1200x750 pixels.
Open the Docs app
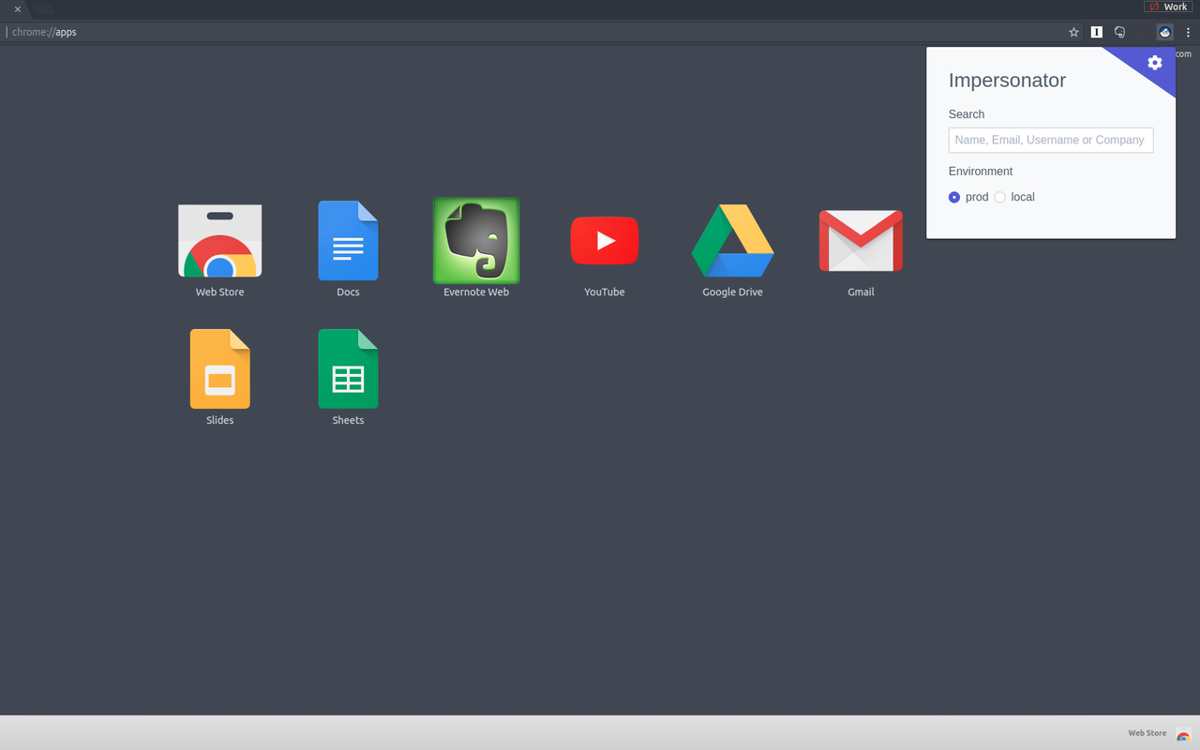348,241
